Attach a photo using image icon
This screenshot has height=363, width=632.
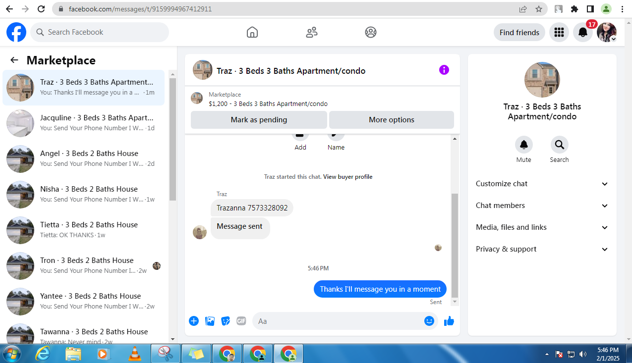click(x=210, y=321)
